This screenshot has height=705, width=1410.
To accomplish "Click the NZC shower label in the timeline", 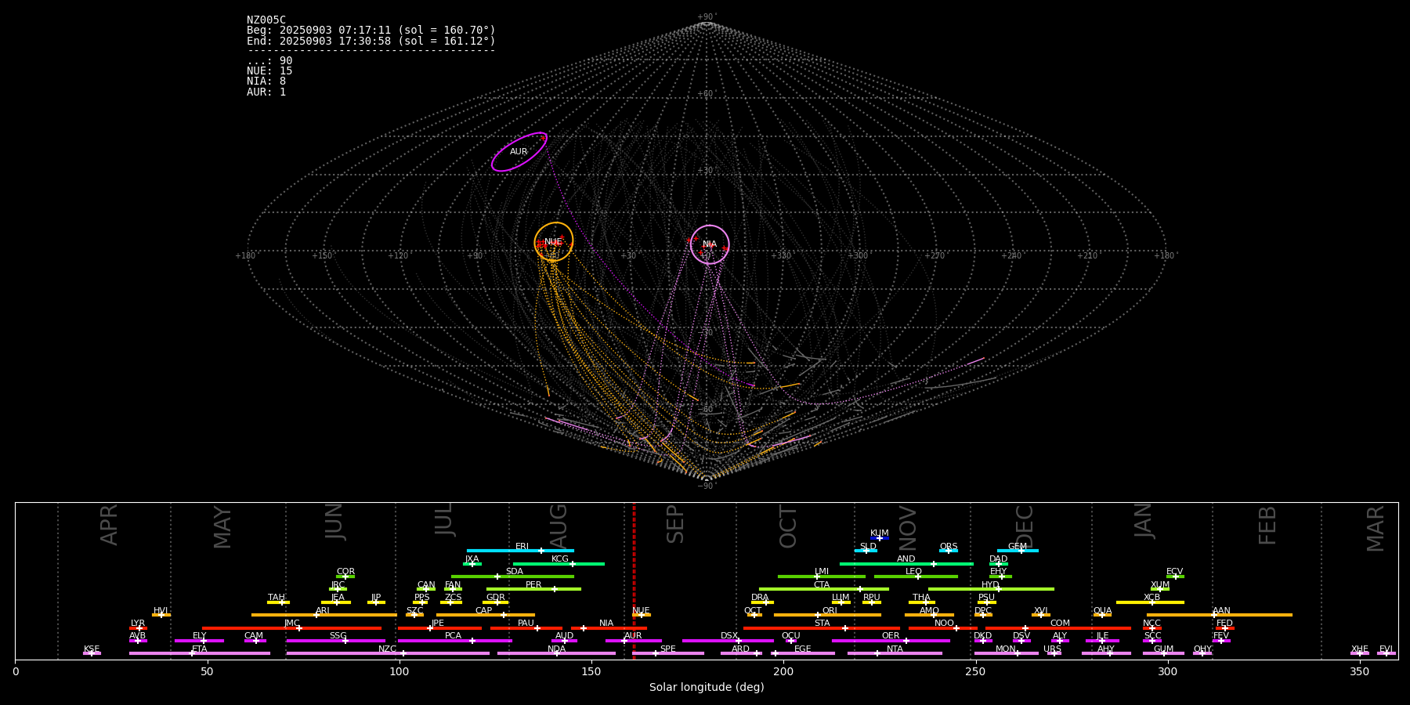I will [388, 649].
